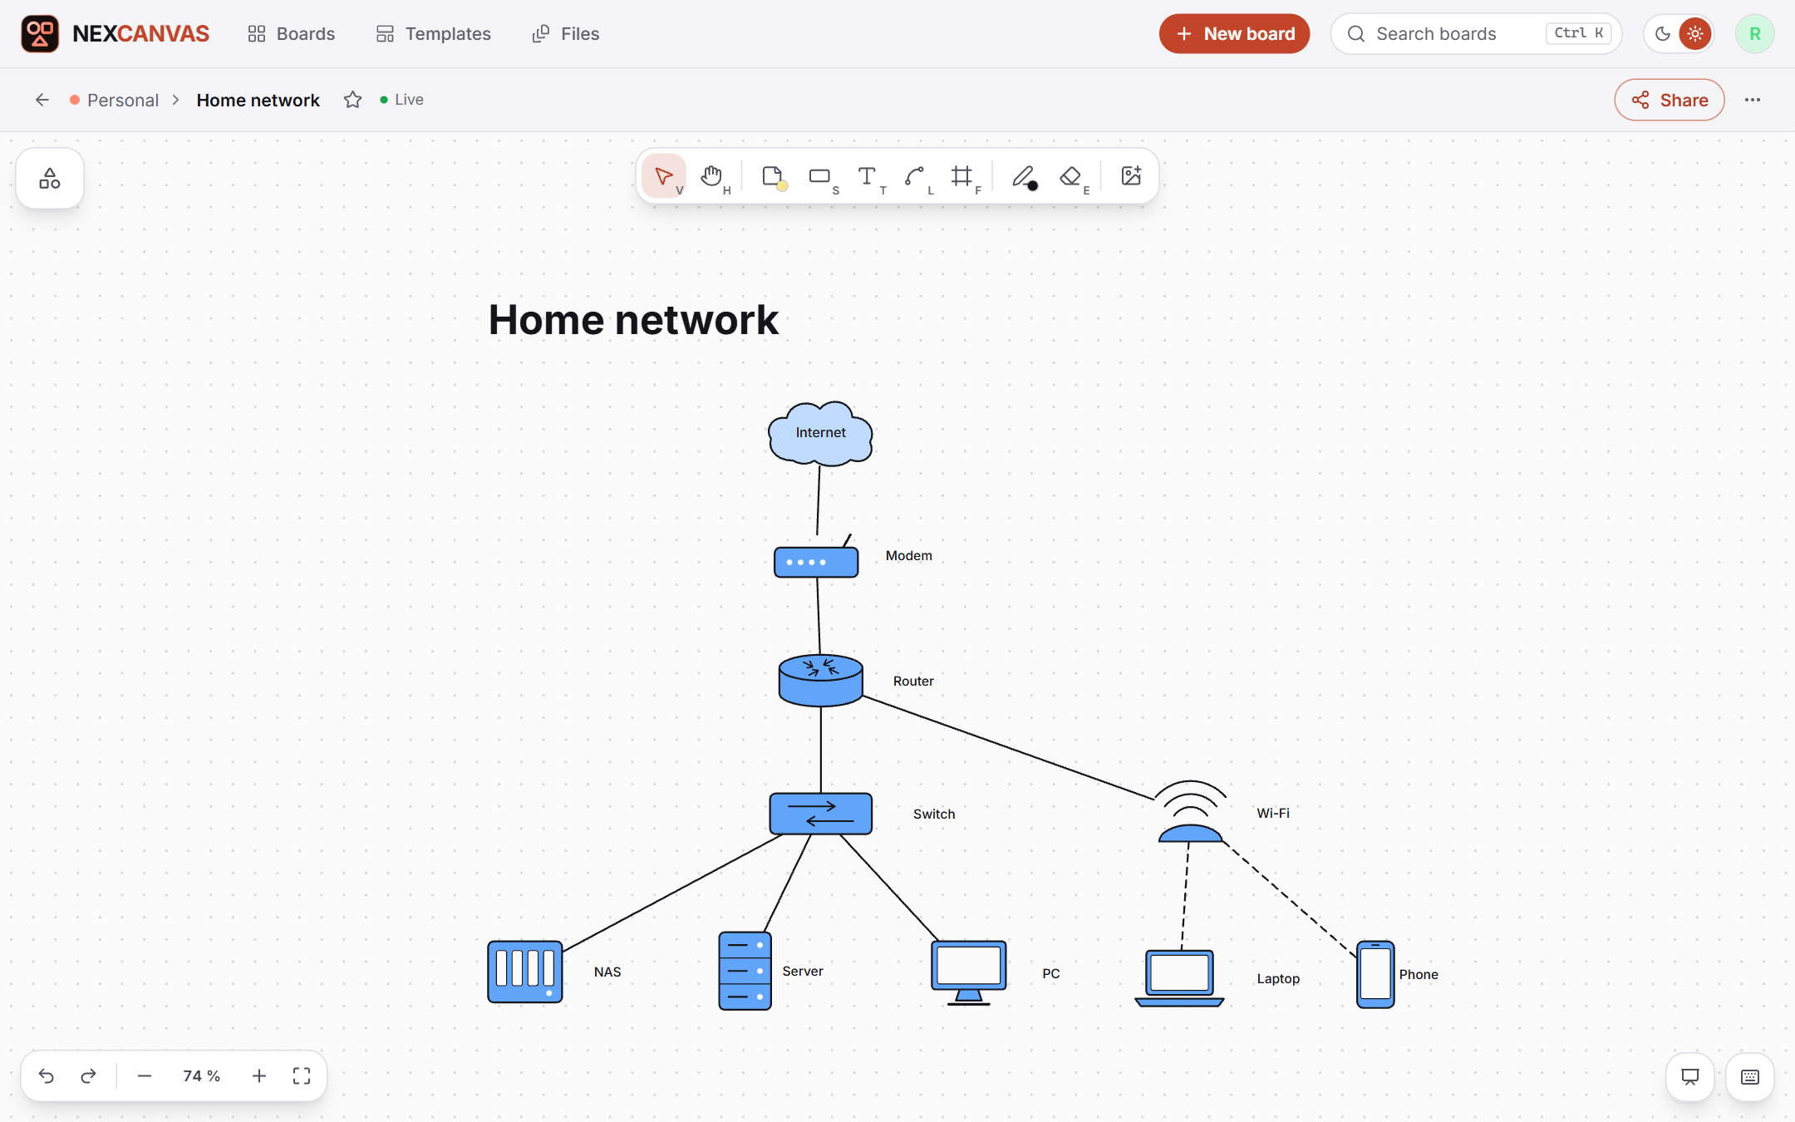
Task: Focus the Search boards field
Action: click(x=1476, y=34)
